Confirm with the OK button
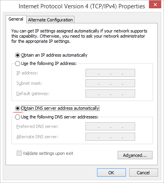The image size is (164, 183). (111, 173)
